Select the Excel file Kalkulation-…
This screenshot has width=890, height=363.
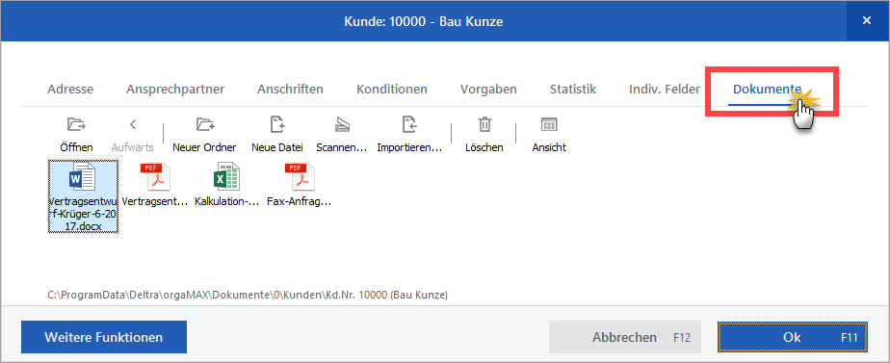pos(226,186)
